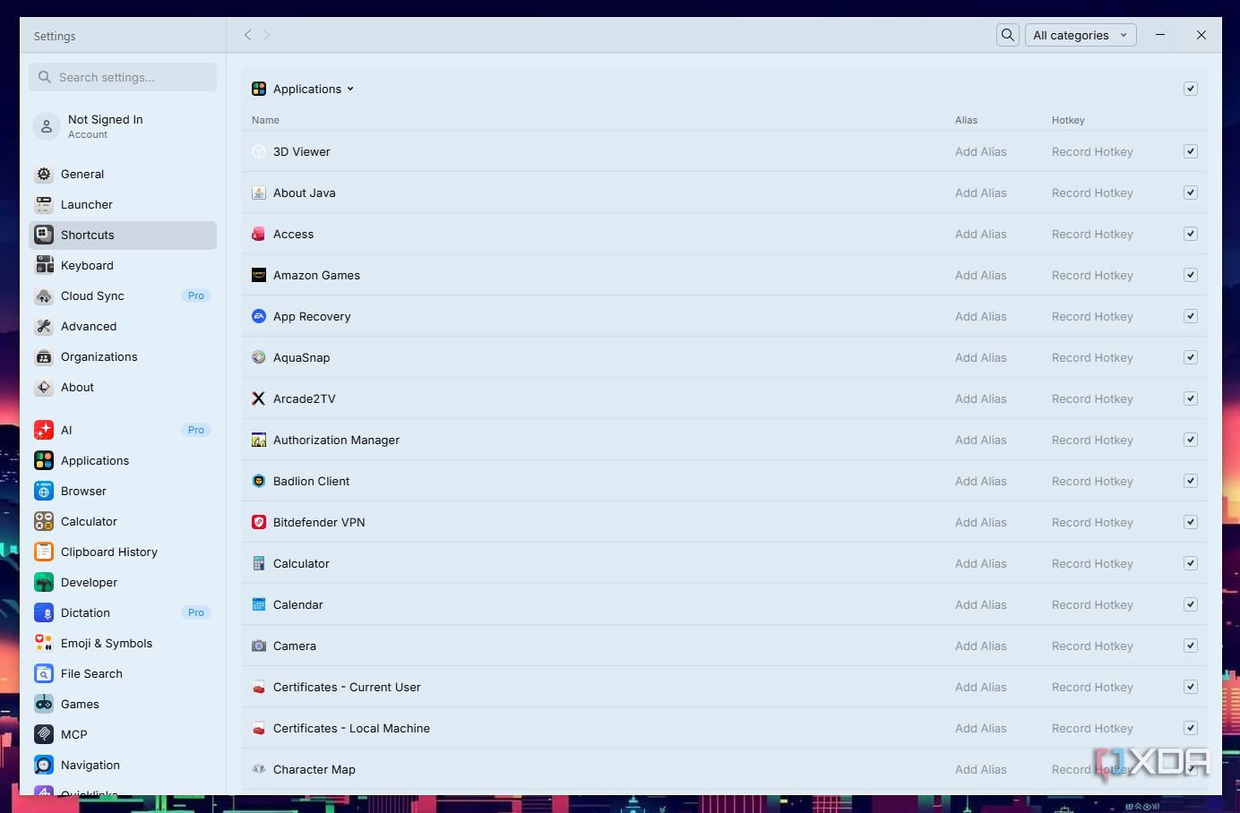This screenshot has width=1240, height=813.
Task: Select the Emoji & Symbols sidebar item
Action: tap(123, 644)
